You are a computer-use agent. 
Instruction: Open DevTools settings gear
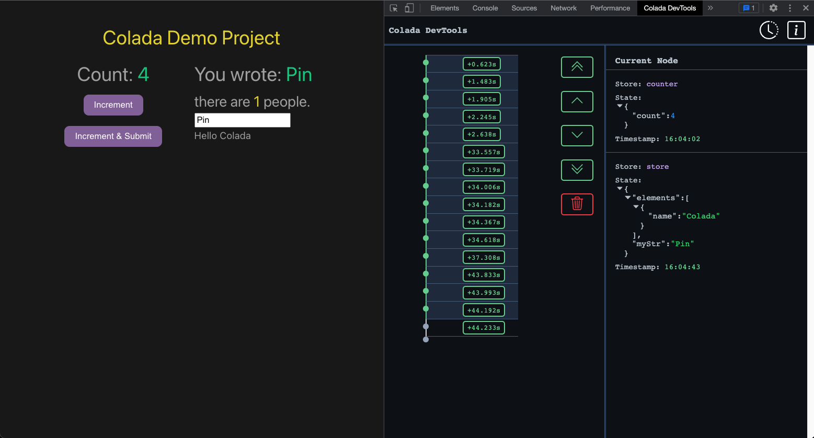click(x=773, y=8)
